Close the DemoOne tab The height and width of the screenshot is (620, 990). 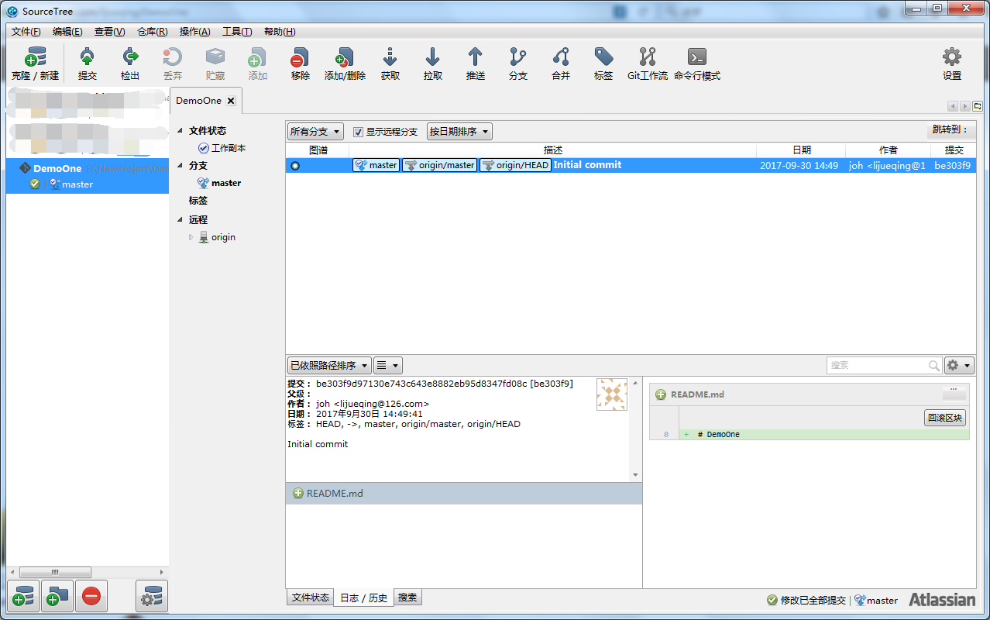point(231,101)
